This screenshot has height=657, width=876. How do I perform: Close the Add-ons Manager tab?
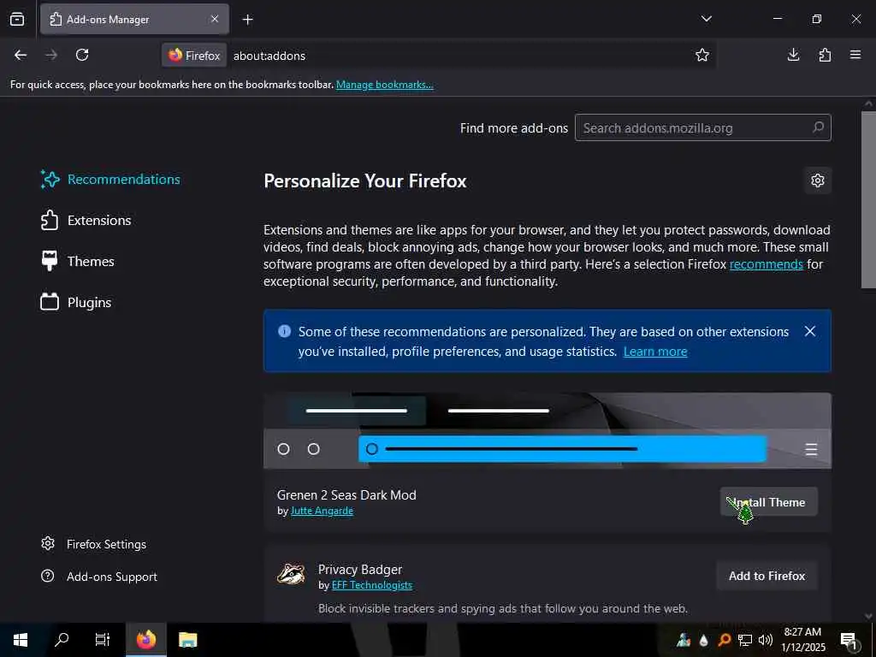[x=215, y=19]
